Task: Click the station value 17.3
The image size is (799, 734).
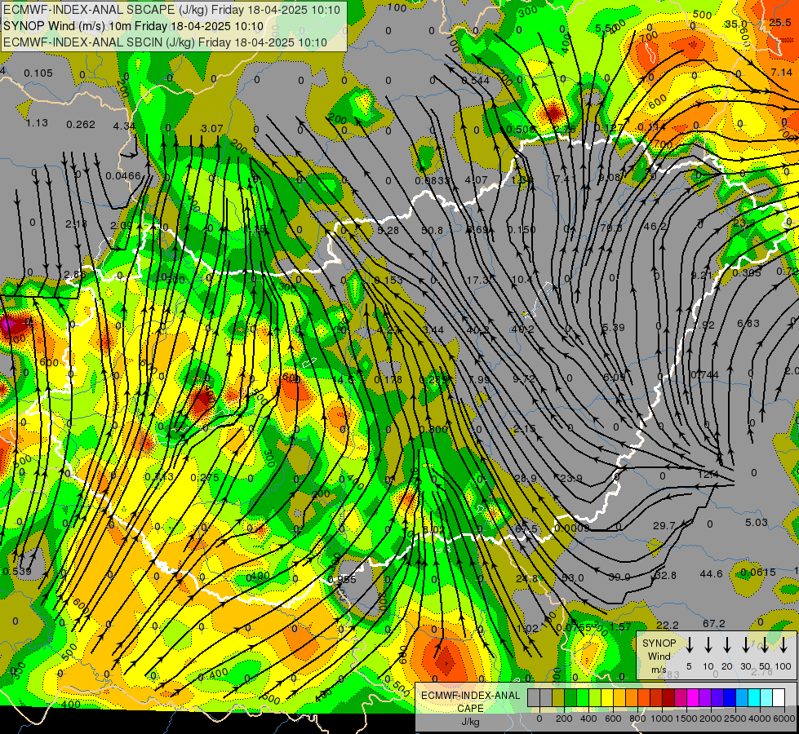Action: pos(477,281)
